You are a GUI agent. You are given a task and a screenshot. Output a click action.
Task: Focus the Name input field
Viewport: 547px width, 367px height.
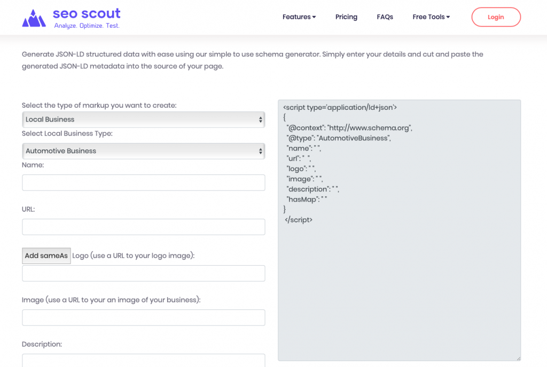(143, 182)
